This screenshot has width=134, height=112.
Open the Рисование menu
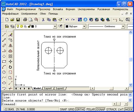click(104, 9)
